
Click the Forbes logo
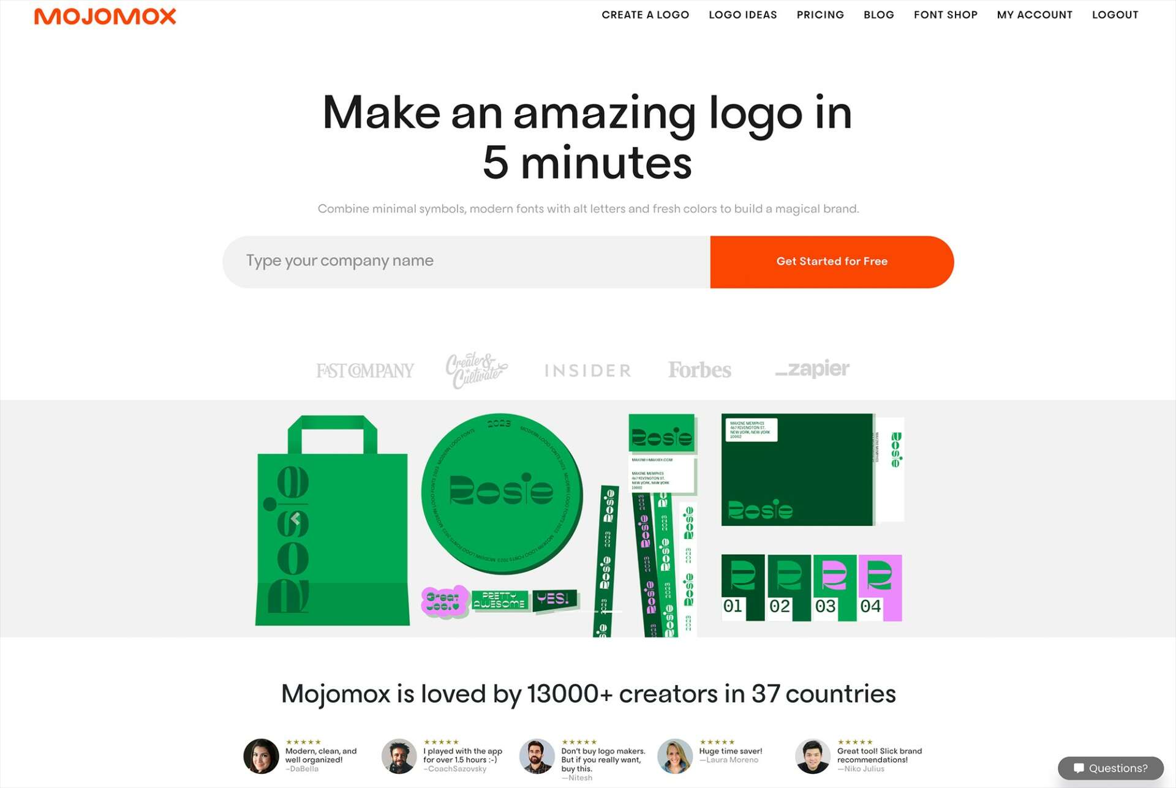coord(699,370)
